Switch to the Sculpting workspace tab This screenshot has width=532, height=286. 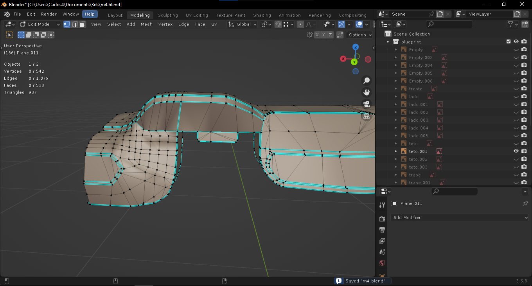[168, 15]
